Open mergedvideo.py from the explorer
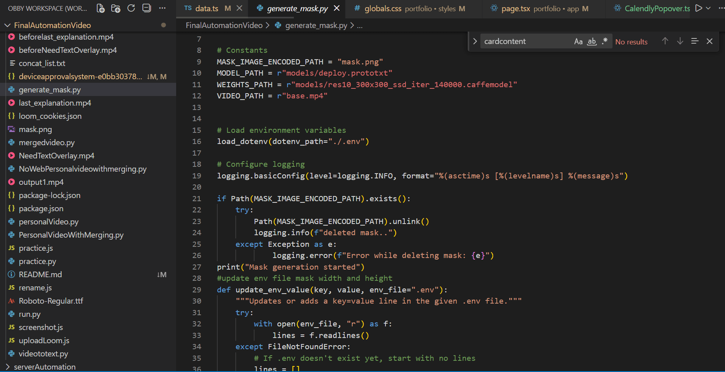Image resolution: width=725 pixels, height=372 pixels. tap(46, 143)
